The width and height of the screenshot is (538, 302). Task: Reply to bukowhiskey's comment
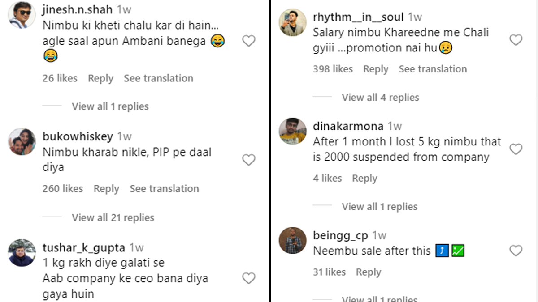(106, 189)
